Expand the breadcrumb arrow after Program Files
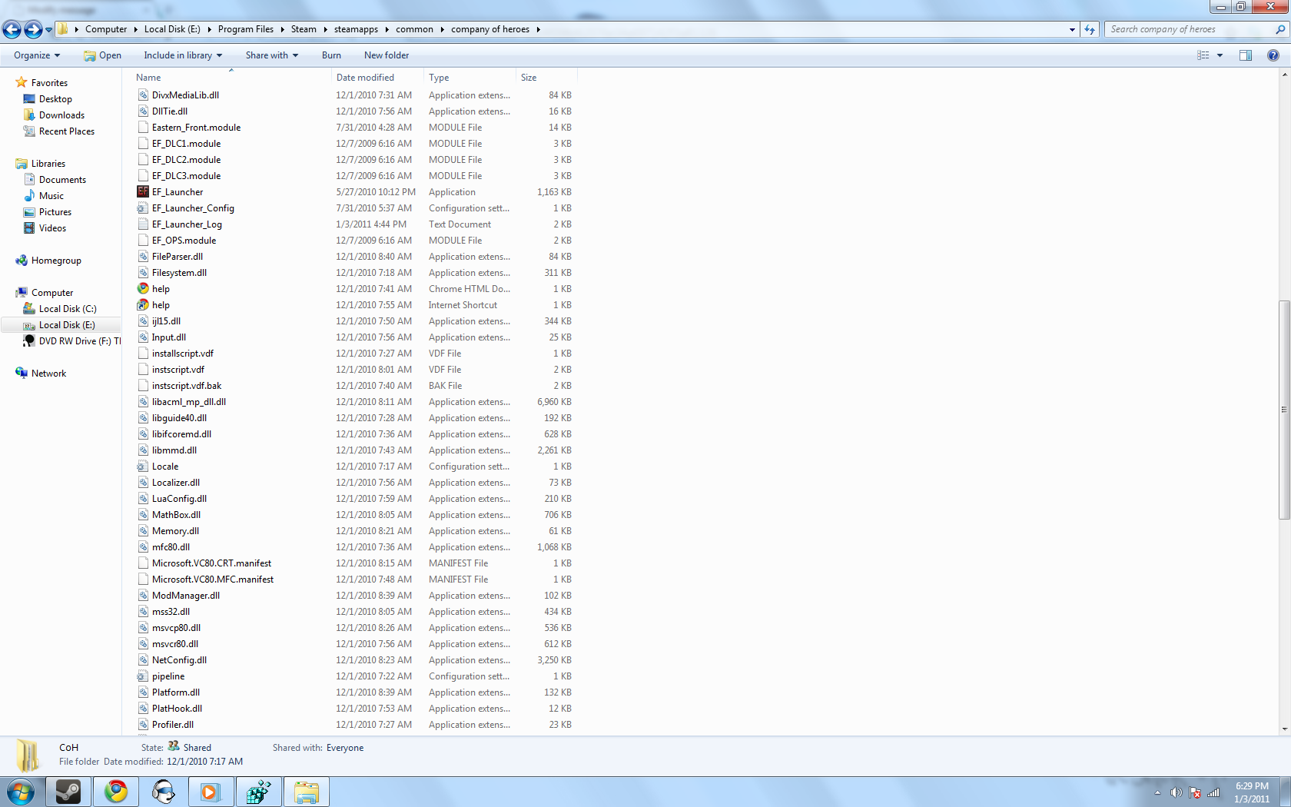 coord(282,29)
